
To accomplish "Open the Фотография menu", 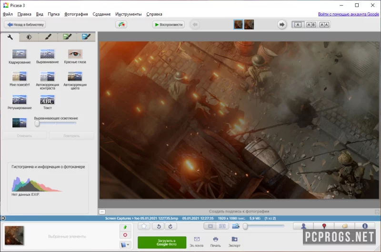I will 76,14.
